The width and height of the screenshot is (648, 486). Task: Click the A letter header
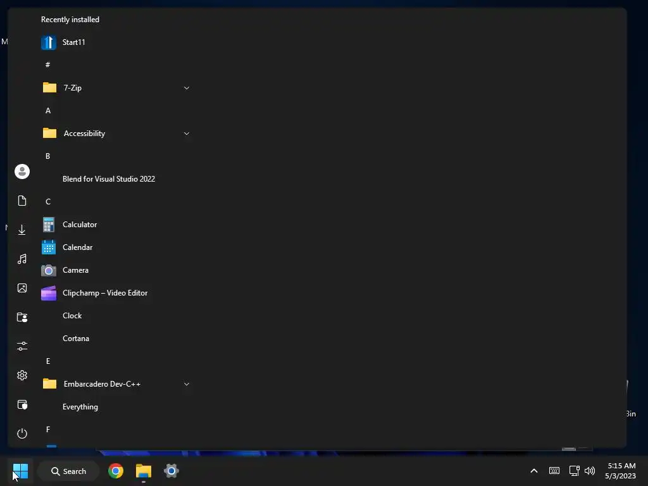(48, 110)
